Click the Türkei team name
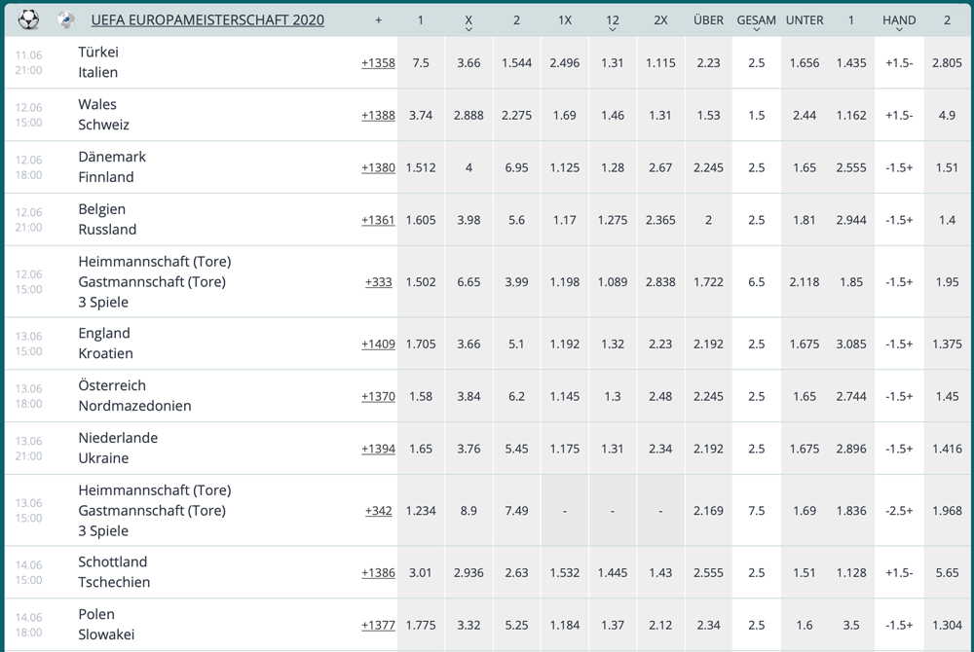974x652 pixels. [98, 53]
